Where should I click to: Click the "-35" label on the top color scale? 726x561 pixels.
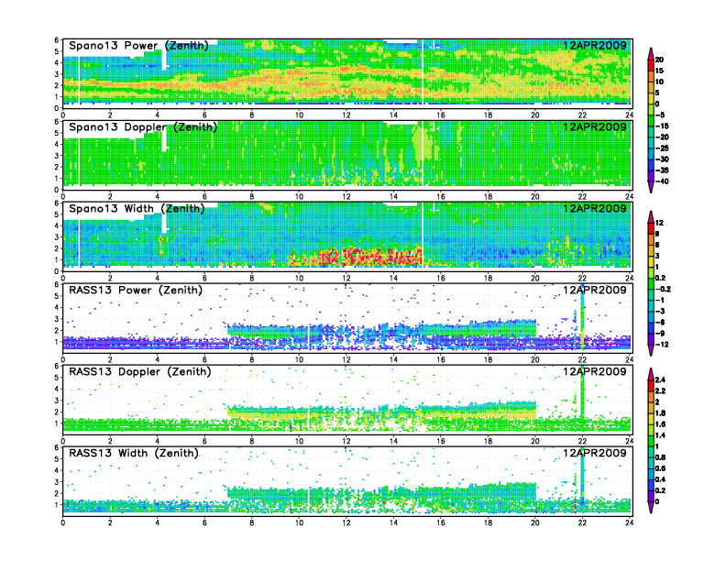[x=662, y=170]
